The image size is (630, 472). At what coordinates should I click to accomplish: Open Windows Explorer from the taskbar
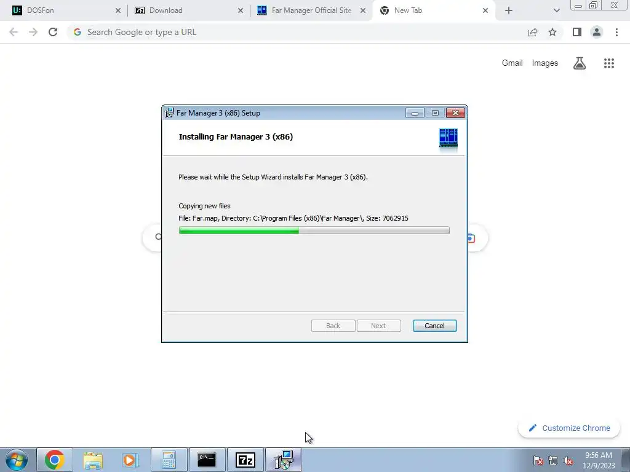[x=93, y=460]
